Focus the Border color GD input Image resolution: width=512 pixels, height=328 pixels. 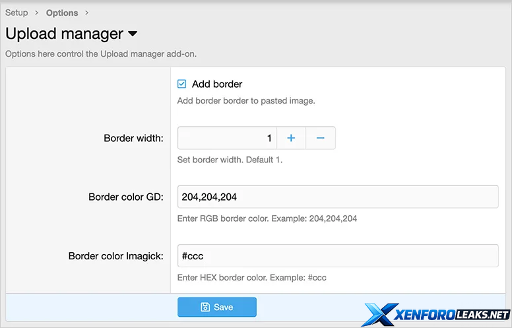click(x=337, y=197)
